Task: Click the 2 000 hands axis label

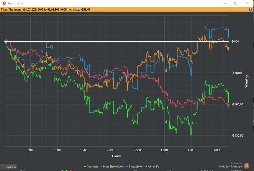Action: 110,150
